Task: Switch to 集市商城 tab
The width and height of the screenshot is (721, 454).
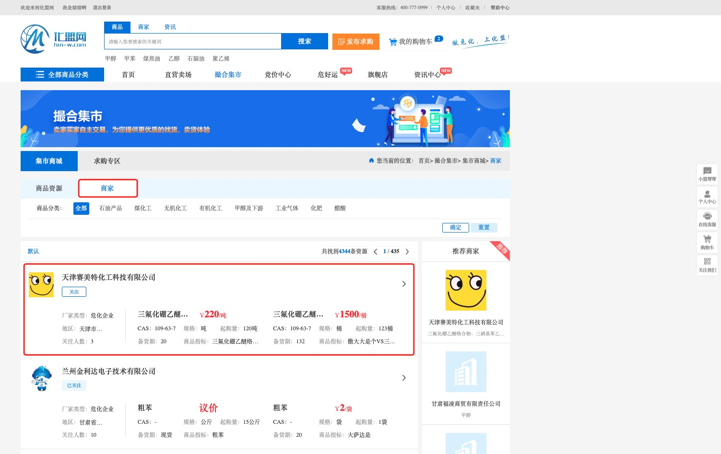Action: tap(49, 161)
